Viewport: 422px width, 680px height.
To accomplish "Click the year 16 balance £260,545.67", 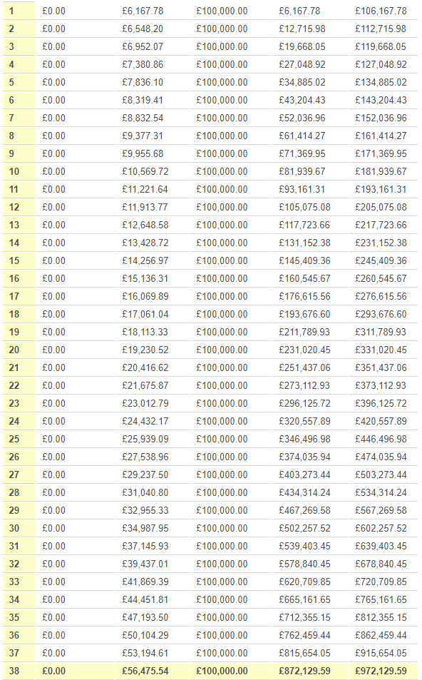I will point(381,278).
